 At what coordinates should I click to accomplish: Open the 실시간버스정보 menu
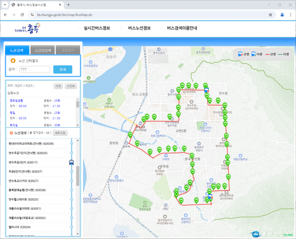[97, 28]
